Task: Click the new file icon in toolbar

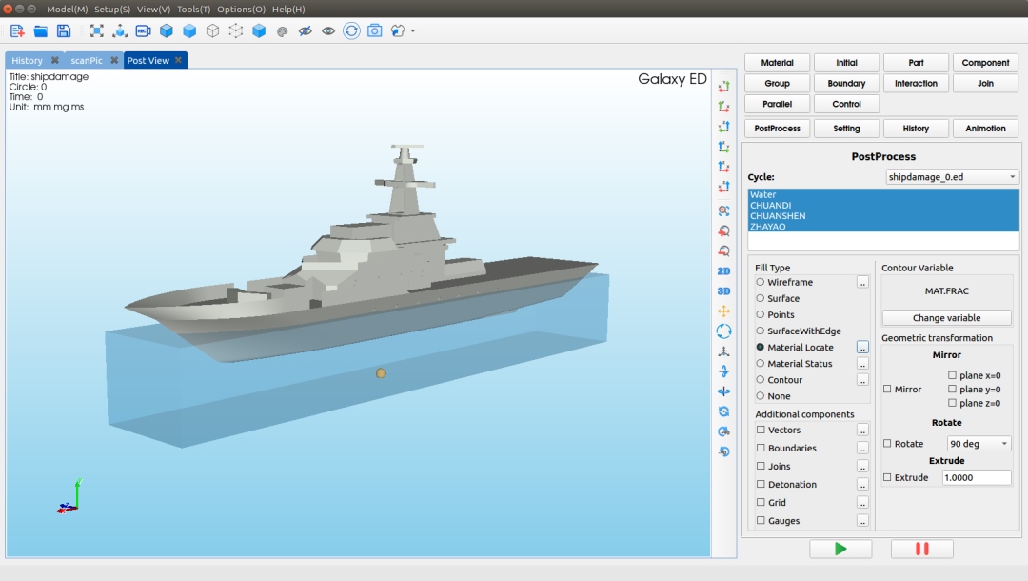Action: 17,30
